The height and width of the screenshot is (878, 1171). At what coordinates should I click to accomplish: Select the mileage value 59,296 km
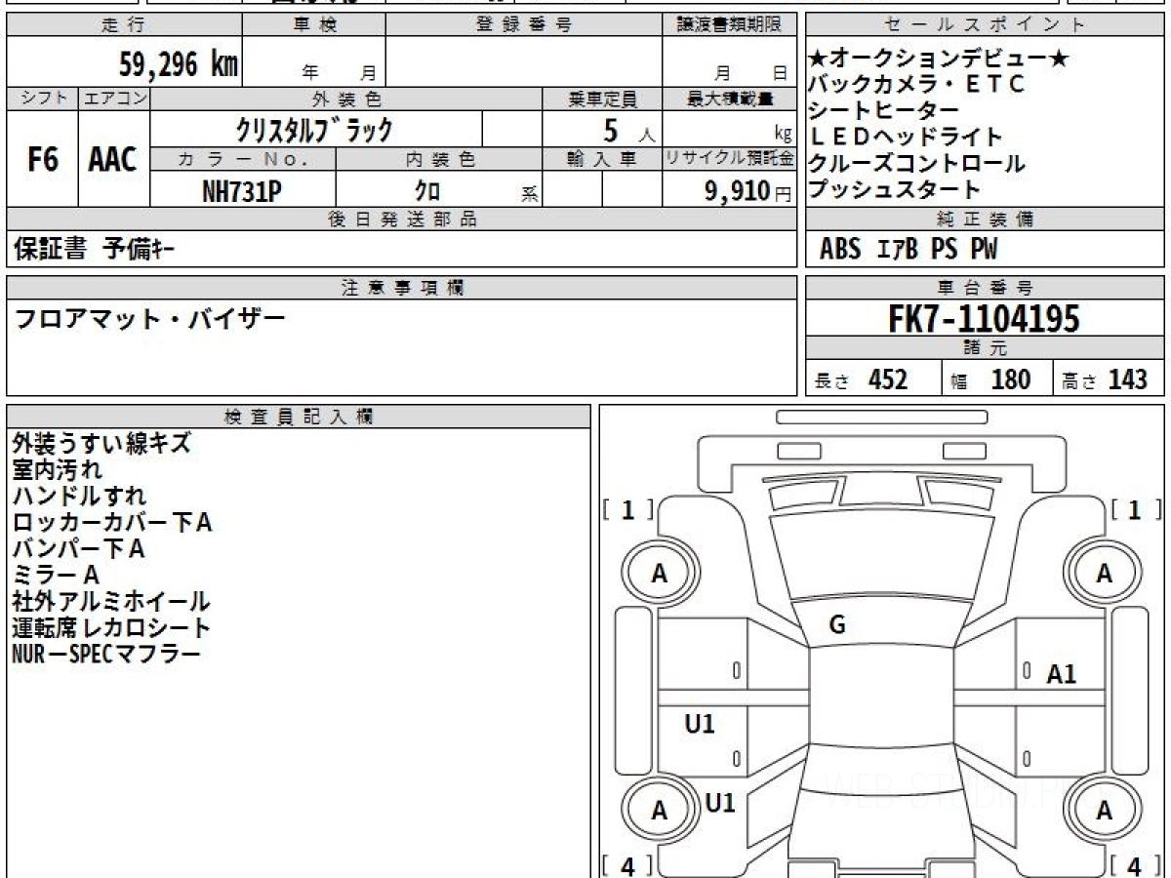click(179, 64)
